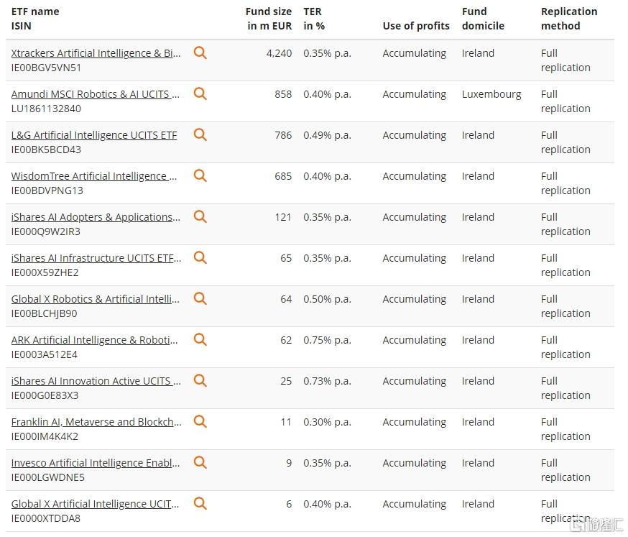Select ISIN IE000IM4K4K2

click(x=45, y=436)
